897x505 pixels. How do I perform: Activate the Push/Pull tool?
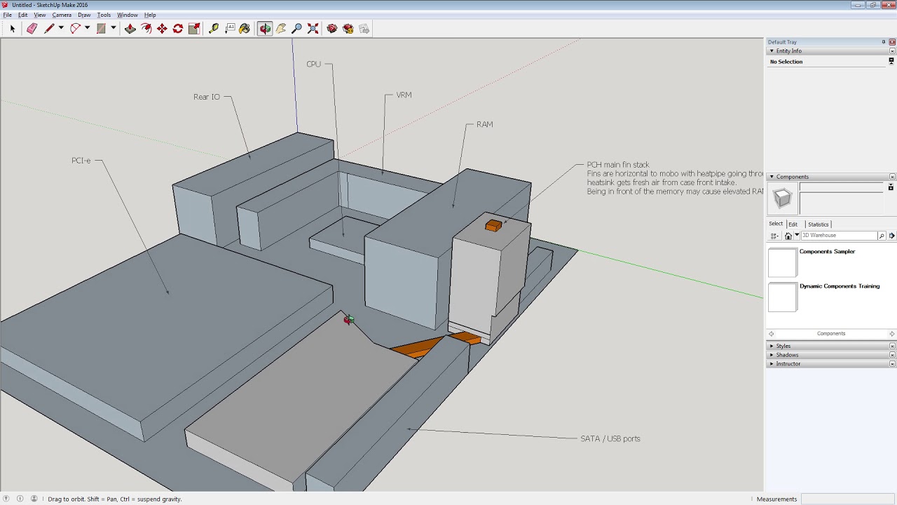coord(130,29)
